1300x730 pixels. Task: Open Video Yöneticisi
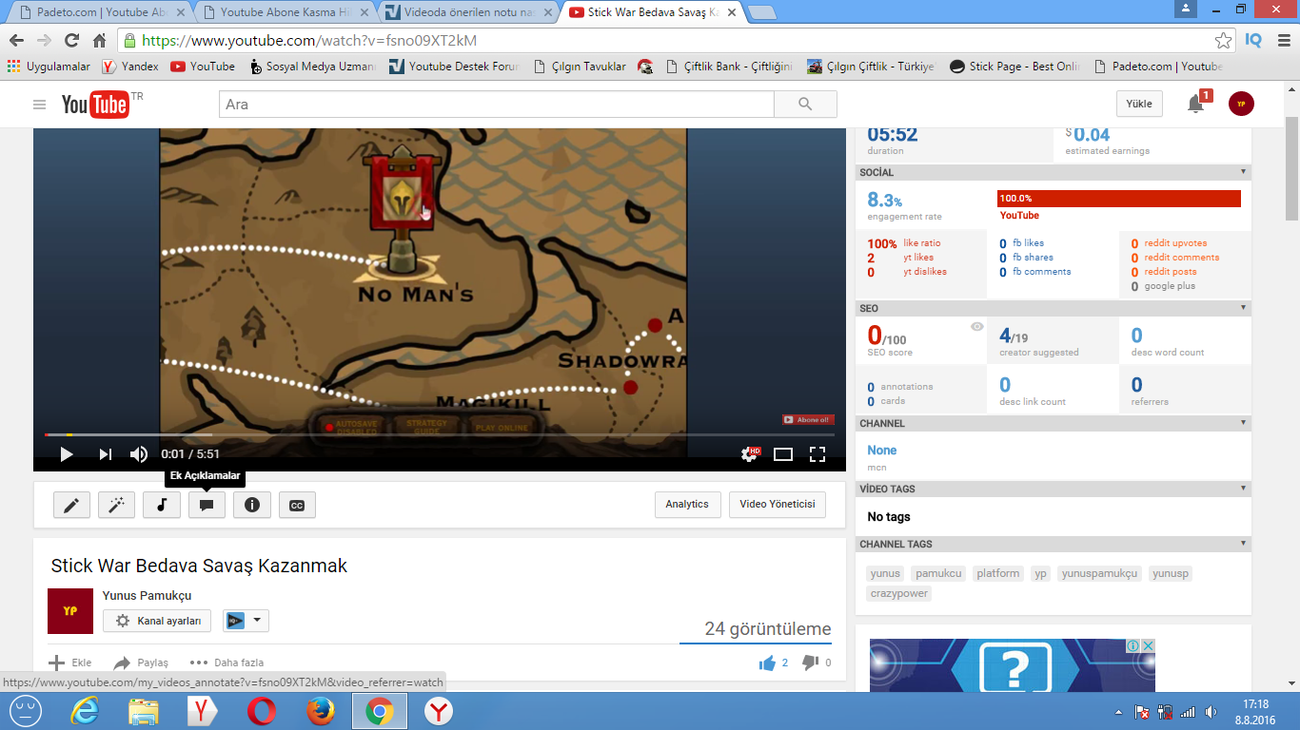click(778, 505)
